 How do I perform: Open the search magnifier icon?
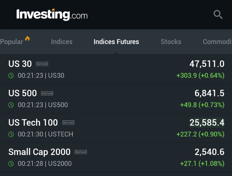click(x=218, y=14)
